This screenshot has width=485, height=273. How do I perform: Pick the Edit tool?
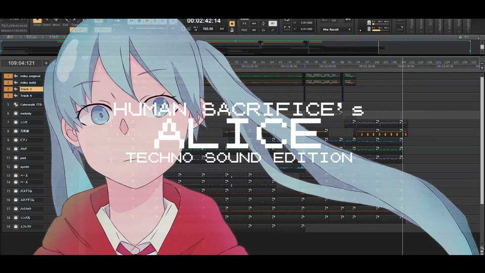coord(66,22)
